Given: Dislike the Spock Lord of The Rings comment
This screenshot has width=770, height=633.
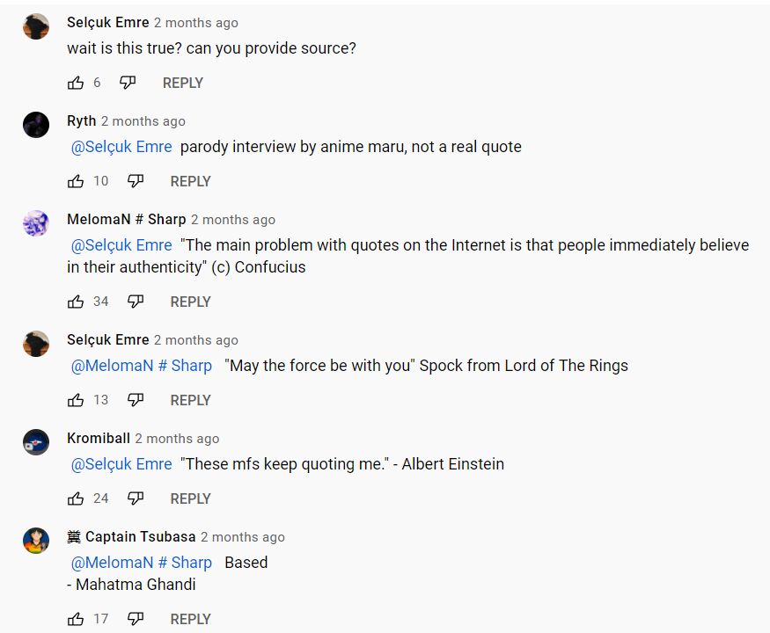Looking at the screenshot, I should [x=136, y=400].
